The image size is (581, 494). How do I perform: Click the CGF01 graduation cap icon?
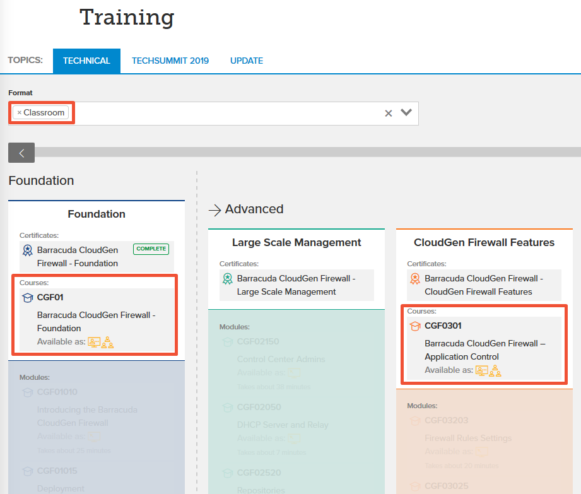27,298
